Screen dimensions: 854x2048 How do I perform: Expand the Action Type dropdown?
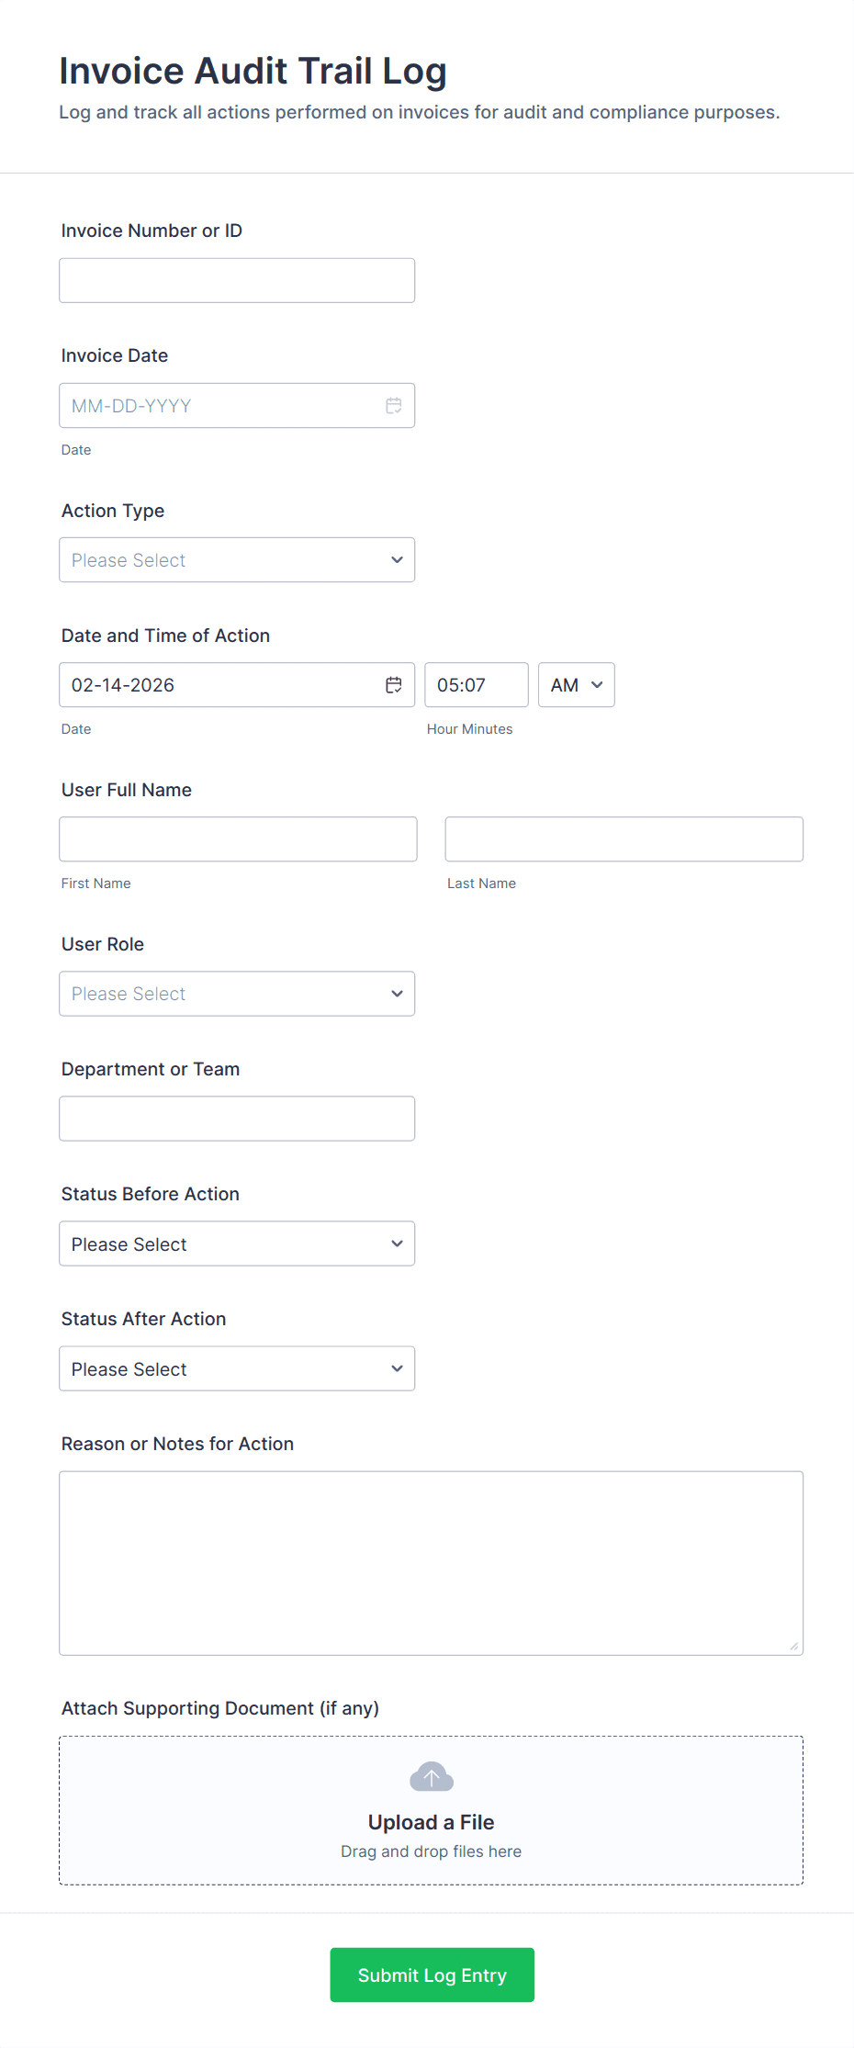[x=237, y=560]
